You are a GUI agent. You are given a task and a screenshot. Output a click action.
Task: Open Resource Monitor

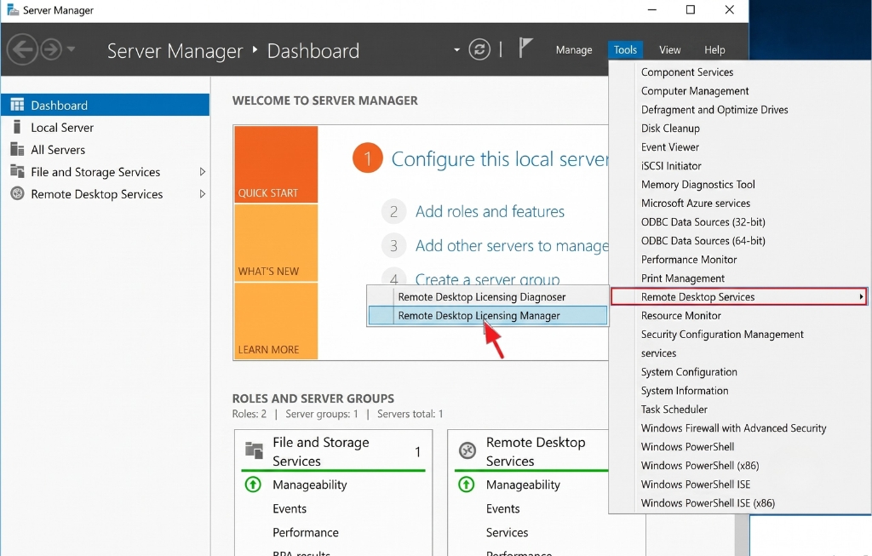pos(680,316)
